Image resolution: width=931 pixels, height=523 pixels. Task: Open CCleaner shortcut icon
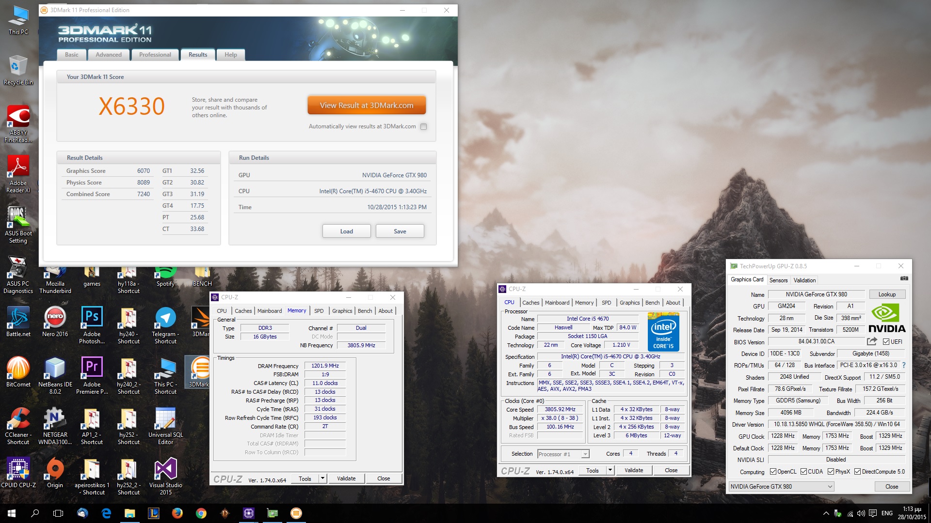(18, 426)
